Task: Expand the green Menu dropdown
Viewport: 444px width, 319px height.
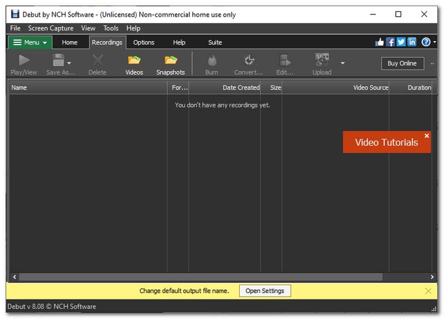Action: pos(30,42)
